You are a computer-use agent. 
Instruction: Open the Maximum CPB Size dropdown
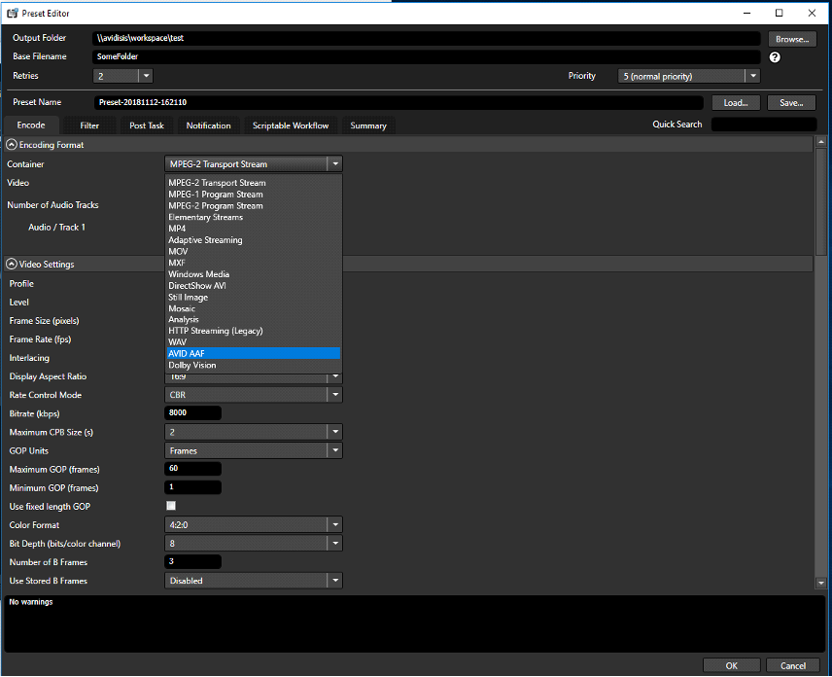(x=253, y=432)
